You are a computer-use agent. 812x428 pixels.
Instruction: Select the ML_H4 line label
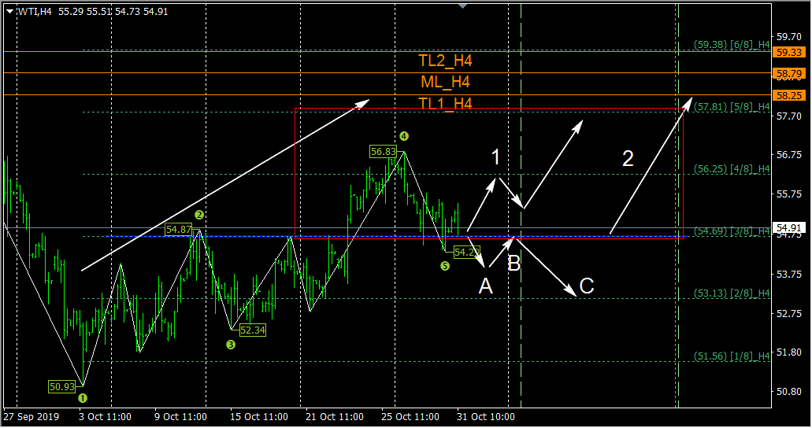click(x=445, y=82)
